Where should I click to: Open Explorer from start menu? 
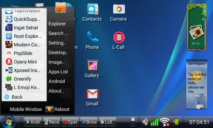[x=57, y=24]
